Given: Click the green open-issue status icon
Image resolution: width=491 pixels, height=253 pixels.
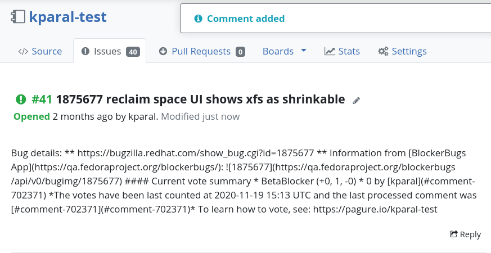Looking at the screenshot, I should (21, 100).
